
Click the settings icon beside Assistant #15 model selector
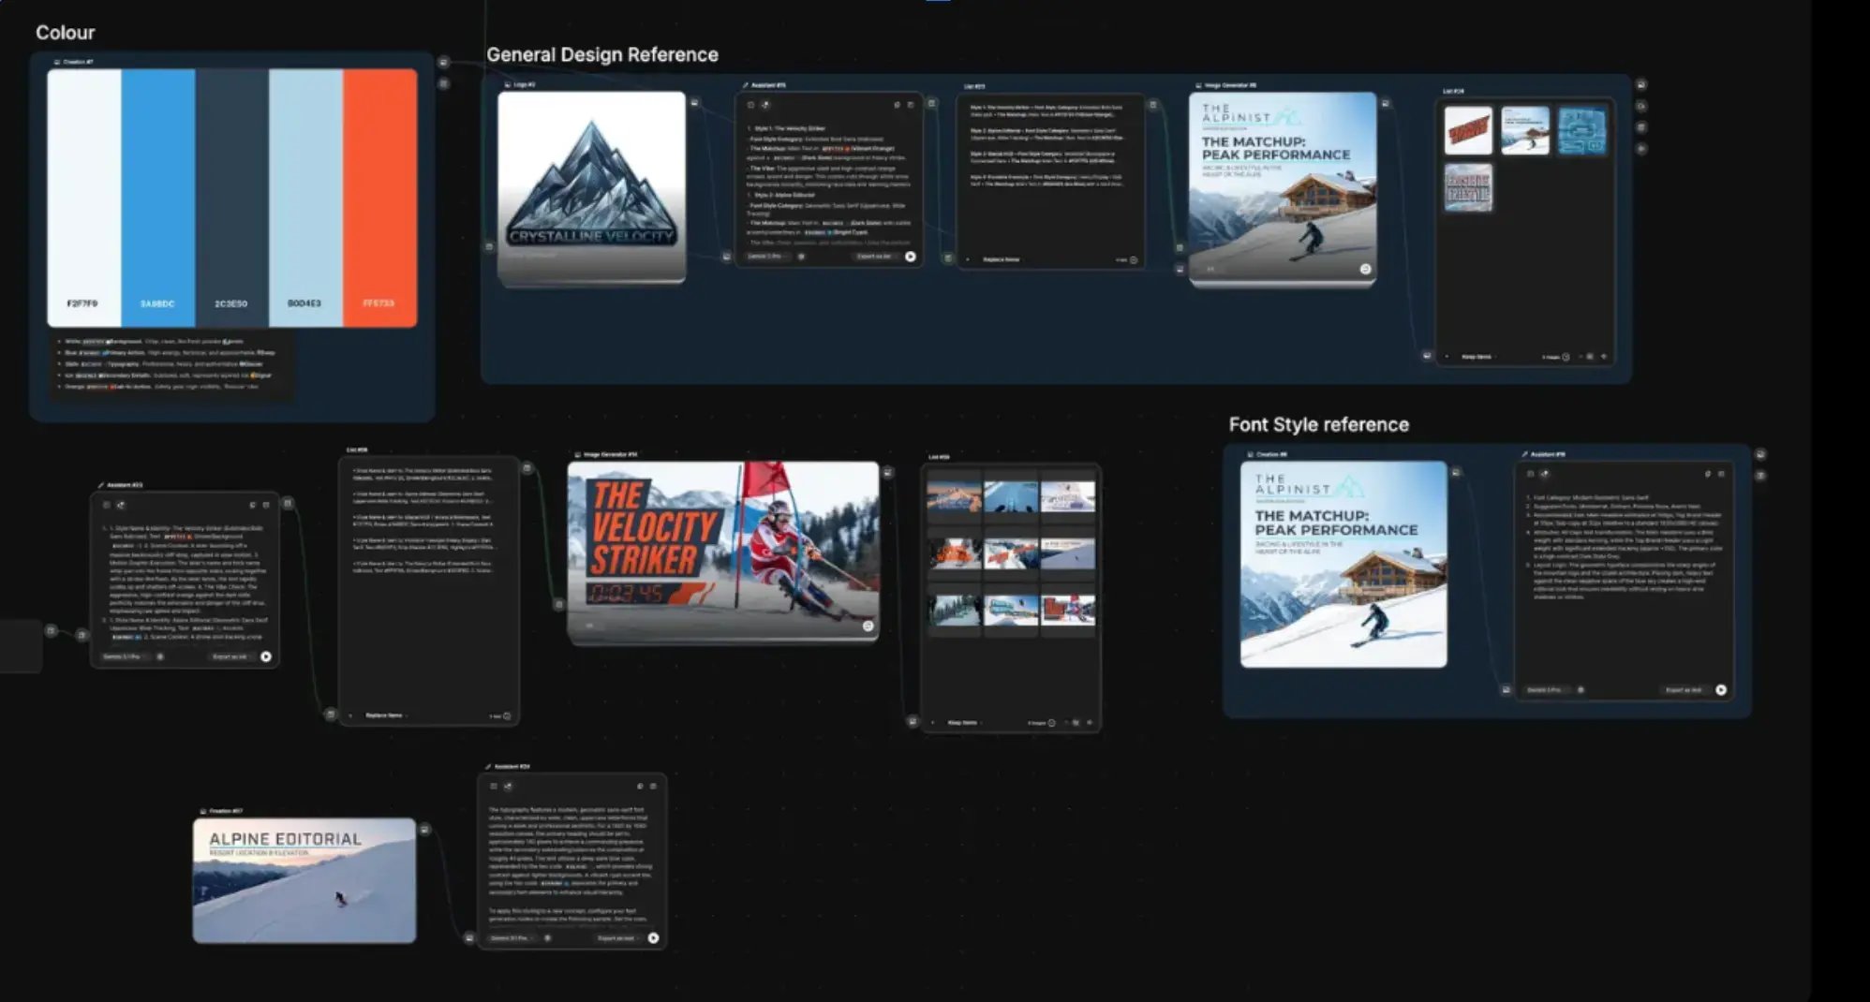point(801,257)
